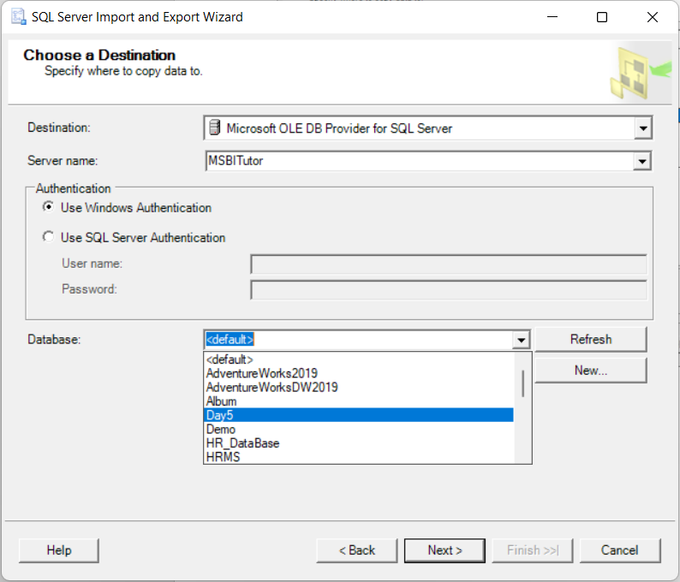The image size is (680, 582).
Task: Maximize the wizard window
Action: [602, 17]
